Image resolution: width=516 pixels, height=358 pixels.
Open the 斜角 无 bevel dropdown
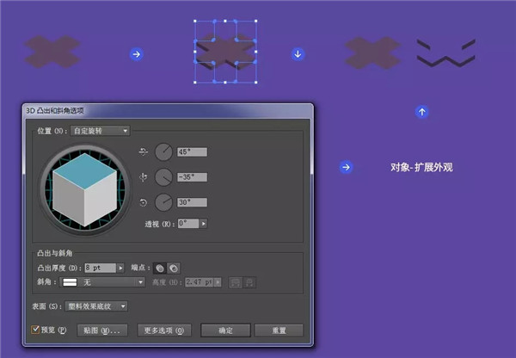[102, 282]
